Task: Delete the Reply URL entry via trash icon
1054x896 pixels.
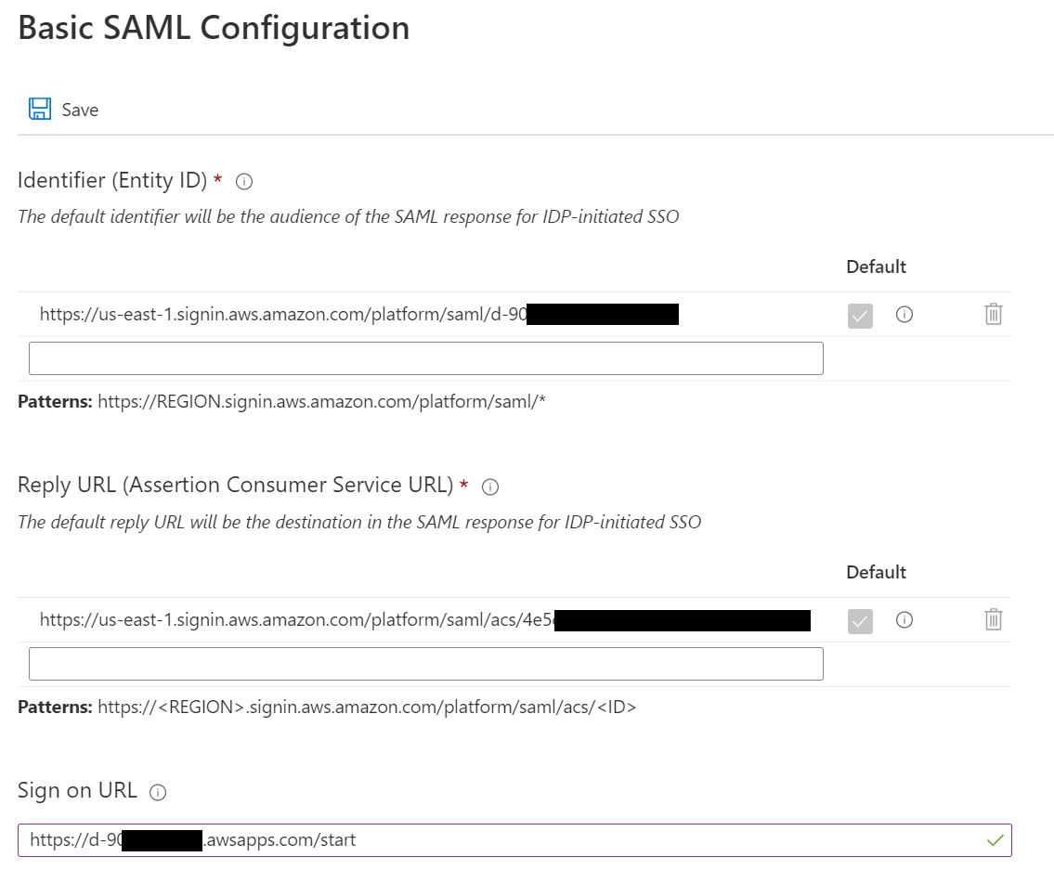Action: coord(993,620)
